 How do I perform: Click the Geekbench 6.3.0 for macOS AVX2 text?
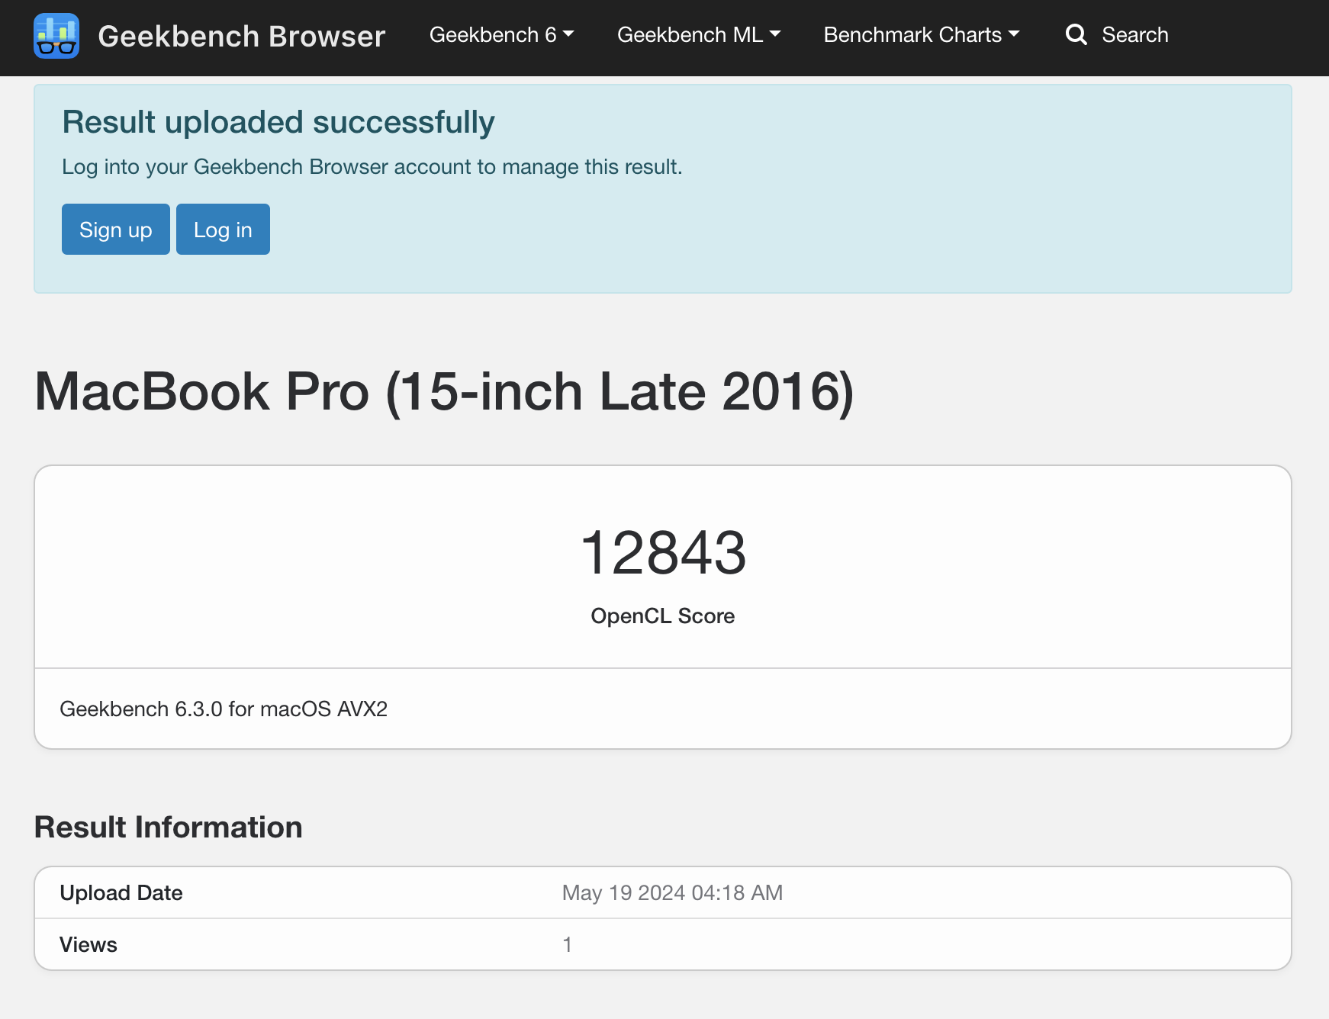pos(224,709)
